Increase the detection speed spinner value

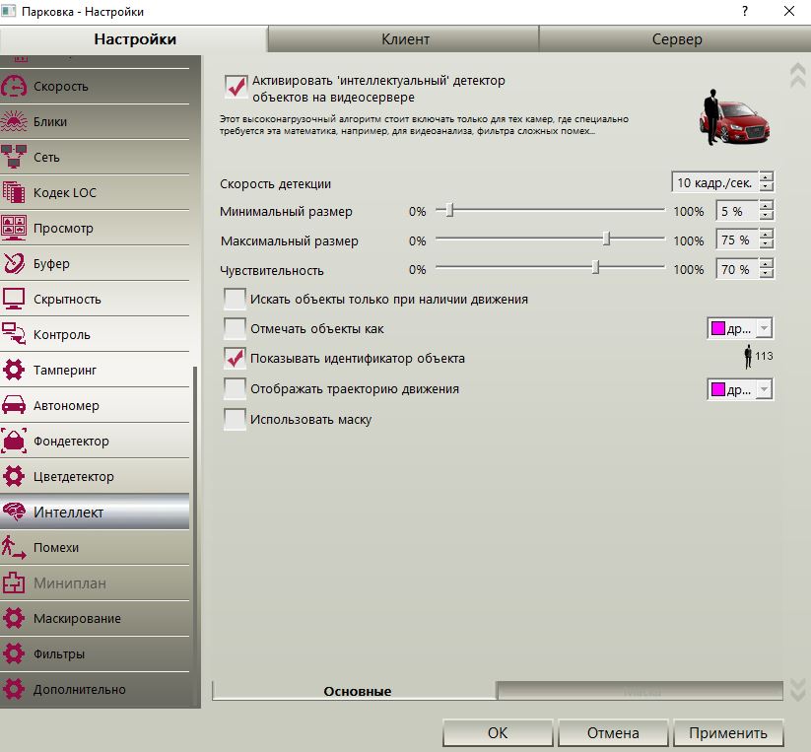coord(766,177)
